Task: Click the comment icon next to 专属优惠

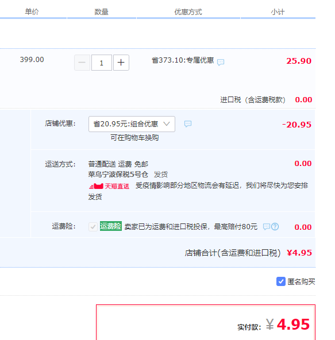Action: pos(221,63)
